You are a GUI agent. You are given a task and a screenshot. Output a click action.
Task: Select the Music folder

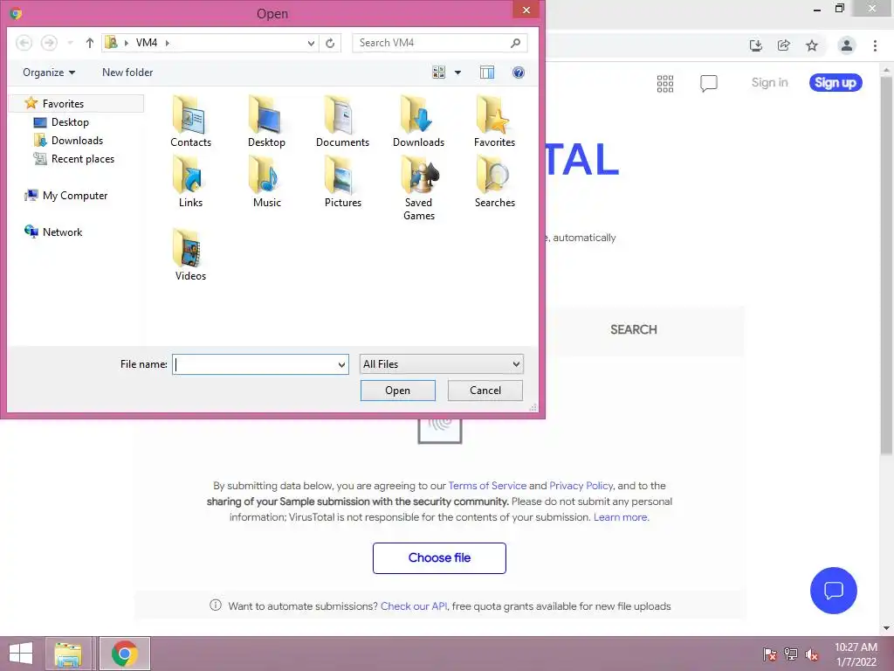click(266, 182)
